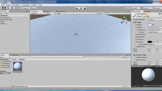Pick the Emission eyedropper tool

point(153,42)
